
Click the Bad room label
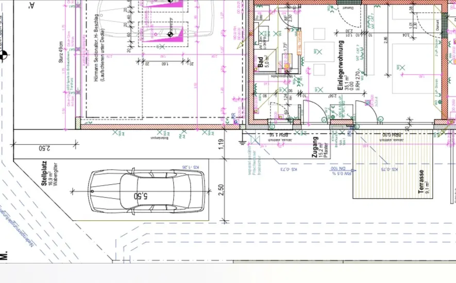coord(261,62)
